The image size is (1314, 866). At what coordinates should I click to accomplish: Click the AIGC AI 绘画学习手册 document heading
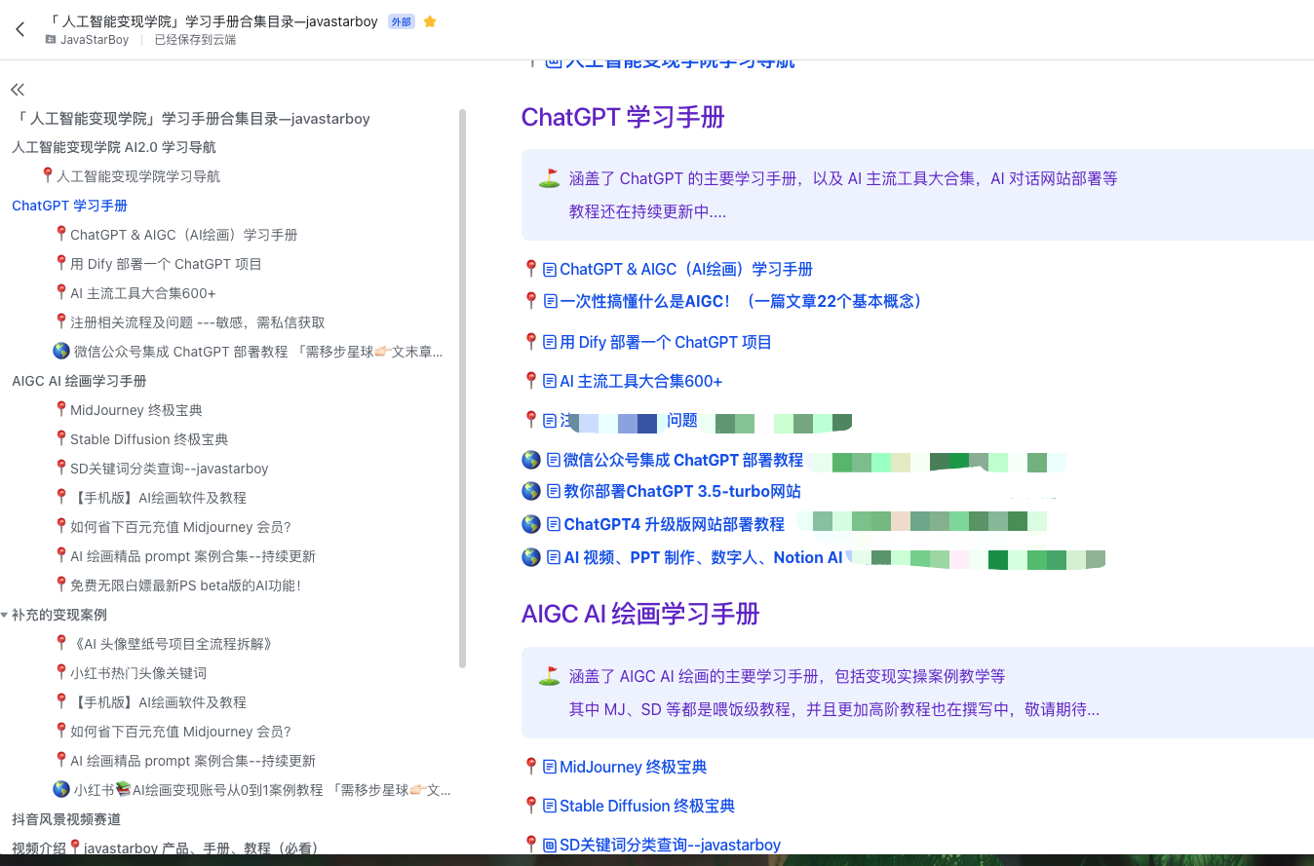(640, 614)
